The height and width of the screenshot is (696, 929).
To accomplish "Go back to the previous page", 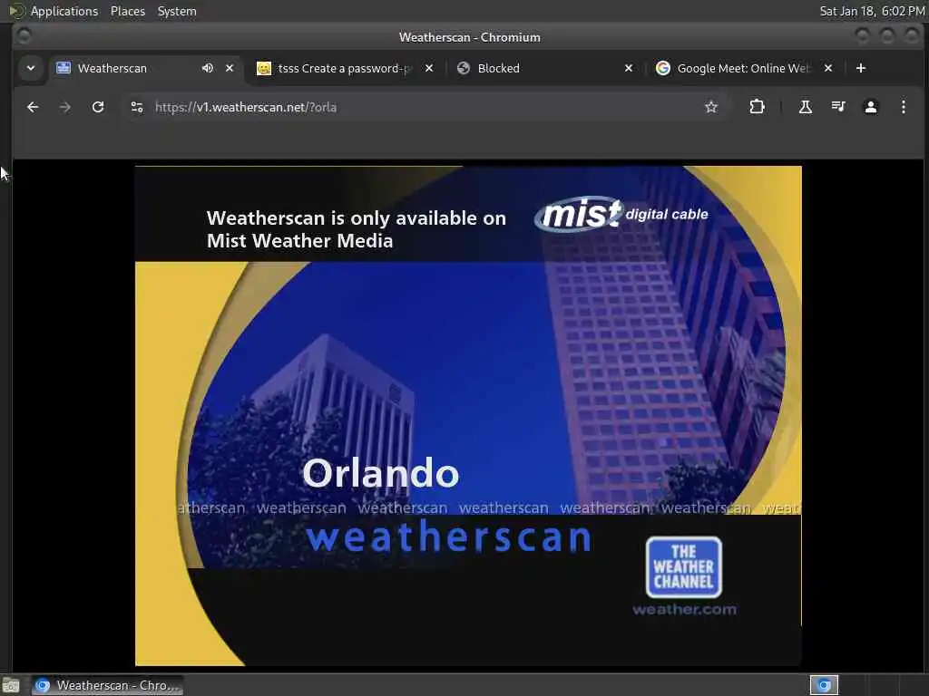I will (x=33, y=107).
